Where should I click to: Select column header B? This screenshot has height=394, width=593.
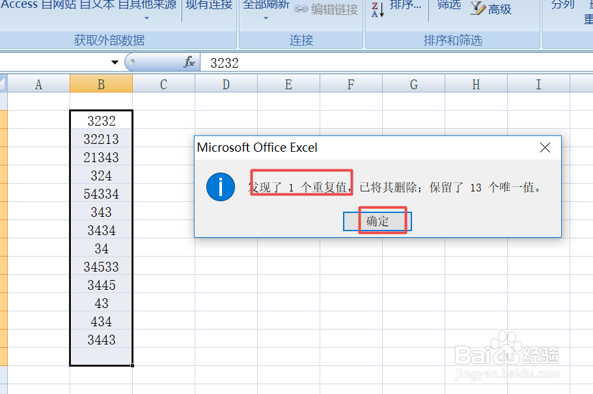[x=101, y=84]
